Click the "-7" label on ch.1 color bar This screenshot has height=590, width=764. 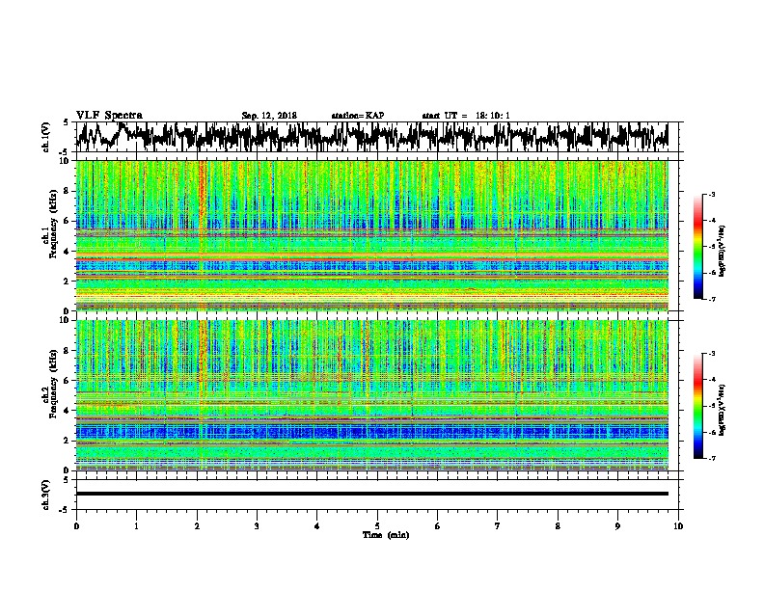coord(711,299)
